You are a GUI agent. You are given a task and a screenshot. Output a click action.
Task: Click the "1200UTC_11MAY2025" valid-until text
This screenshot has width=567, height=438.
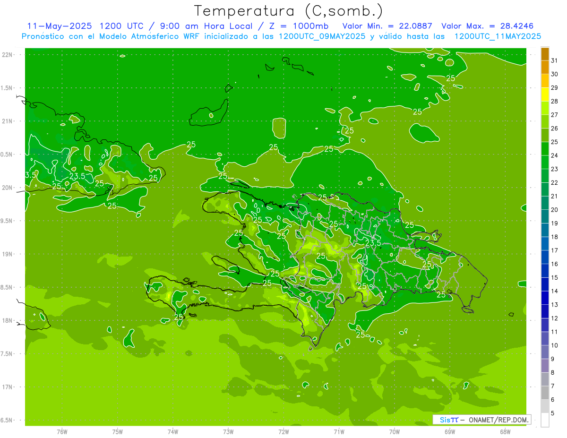[498, 36]
